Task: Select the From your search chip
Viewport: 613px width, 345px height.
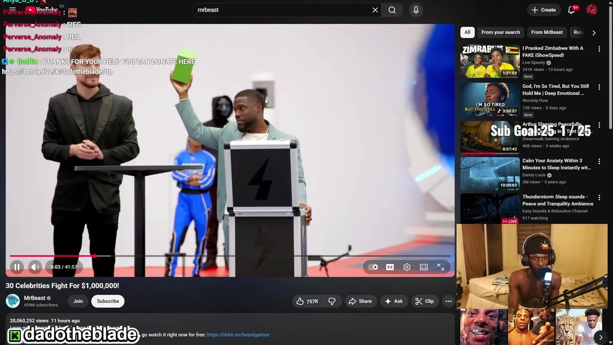Action: point(500,32)
